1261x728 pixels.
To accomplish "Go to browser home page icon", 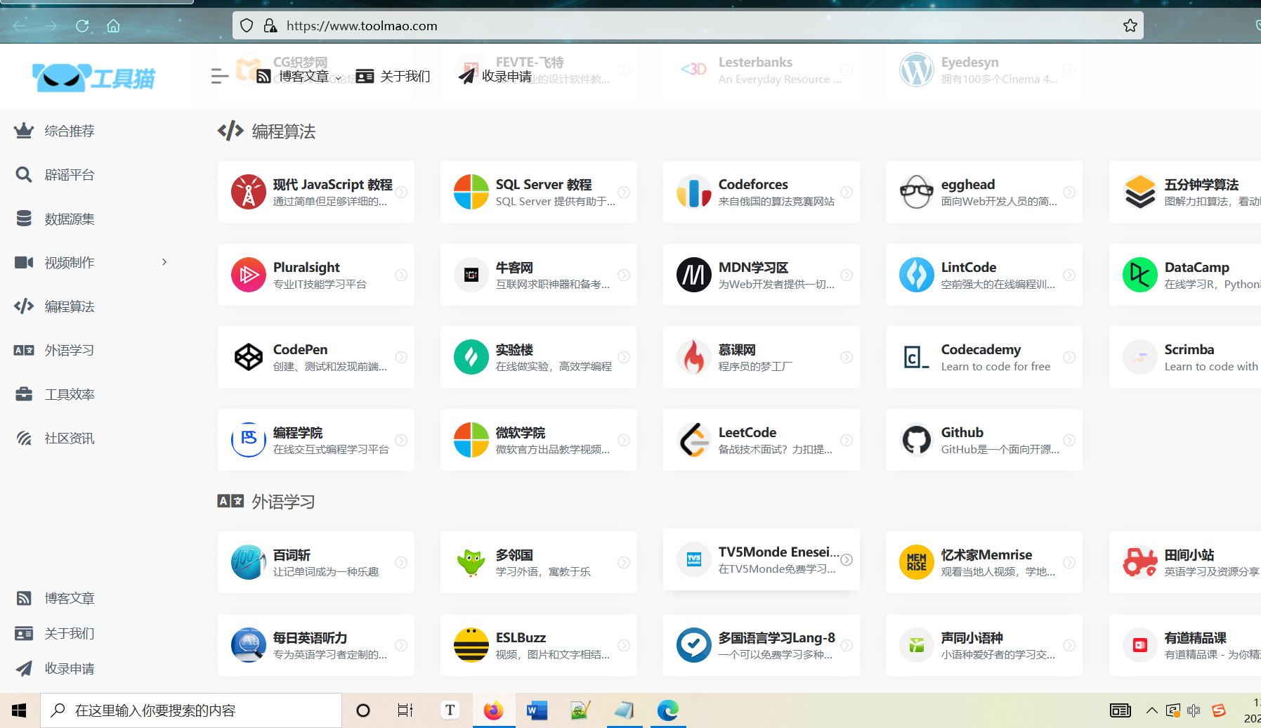I will click(113, 26).
